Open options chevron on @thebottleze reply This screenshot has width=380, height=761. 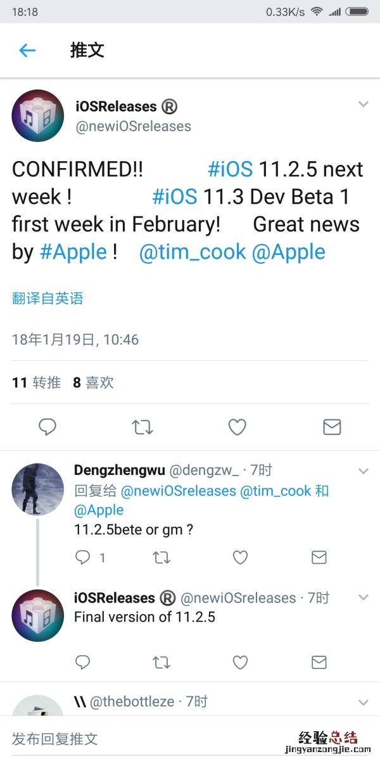[x=364, y=702]
